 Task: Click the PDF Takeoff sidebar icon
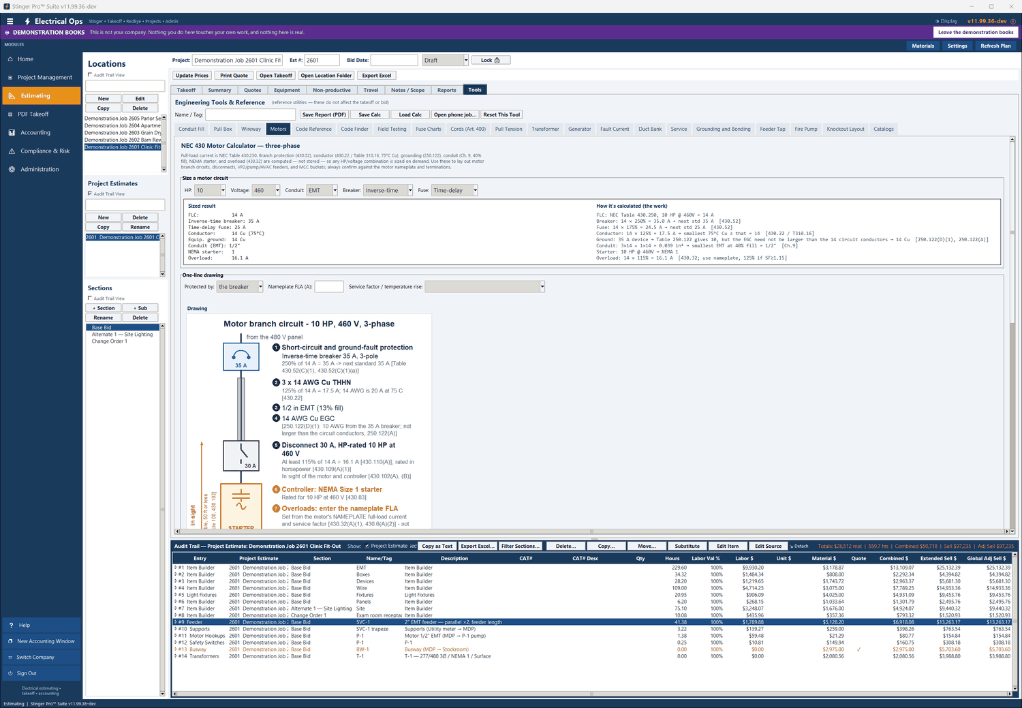click(x=11, y=114)
